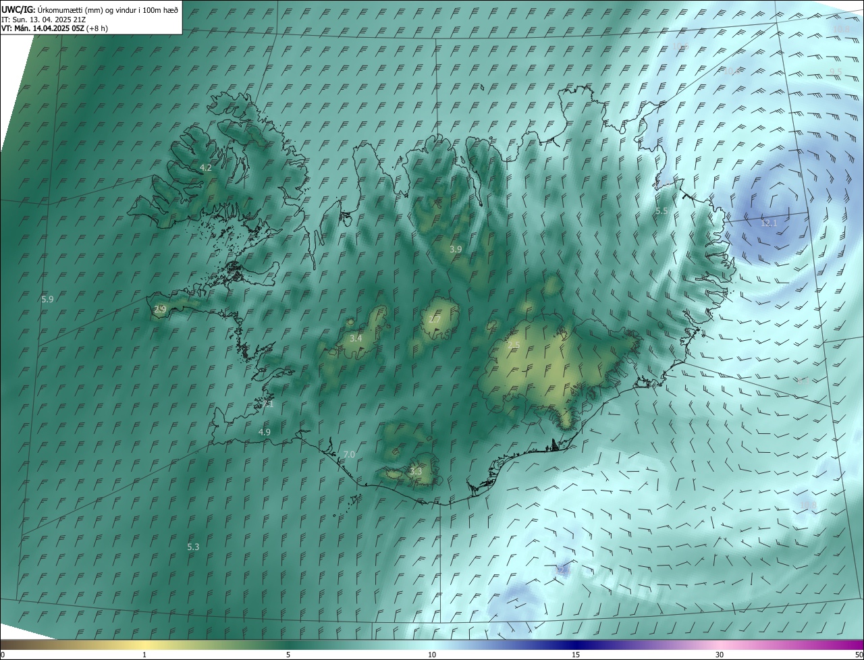
Task: Click the 15 tick label on the color bar
Action: coord(576,655)
